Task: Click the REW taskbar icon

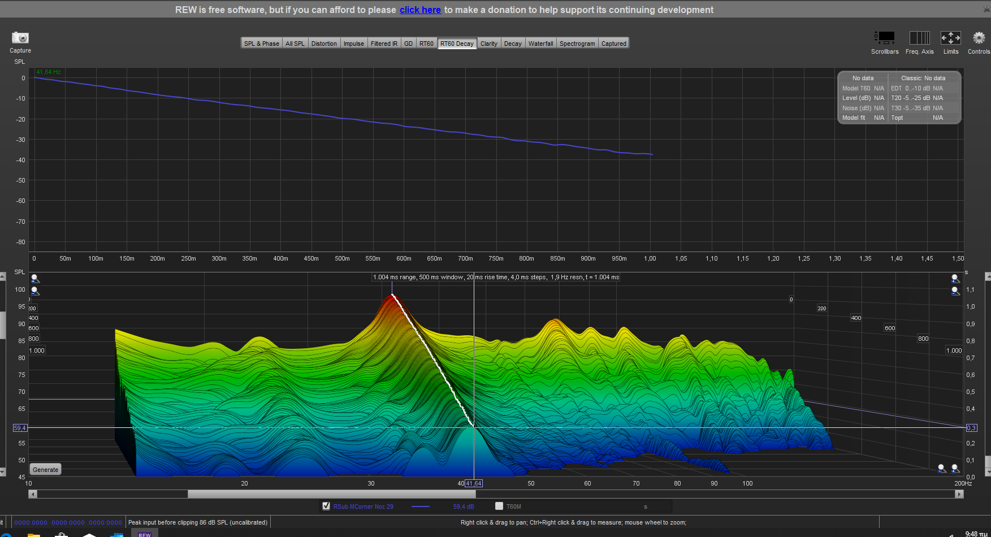Action: [x=145, y=534]
